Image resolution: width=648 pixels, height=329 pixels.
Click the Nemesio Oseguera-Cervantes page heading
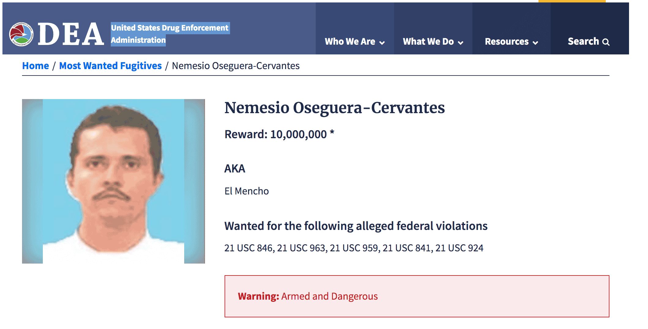(334, 108)
